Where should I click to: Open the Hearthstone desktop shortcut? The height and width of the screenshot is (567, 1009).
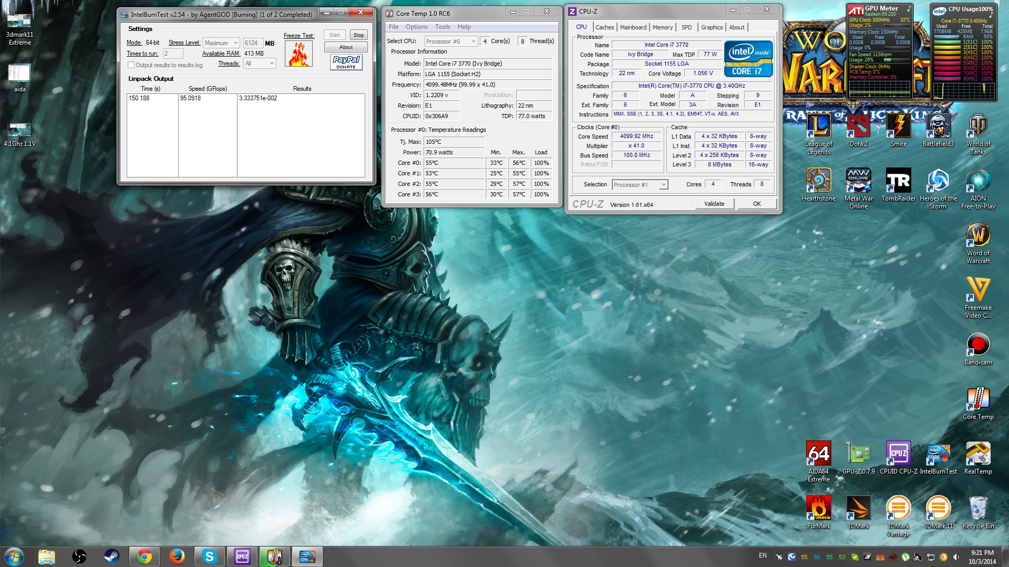tap(818, 181)
